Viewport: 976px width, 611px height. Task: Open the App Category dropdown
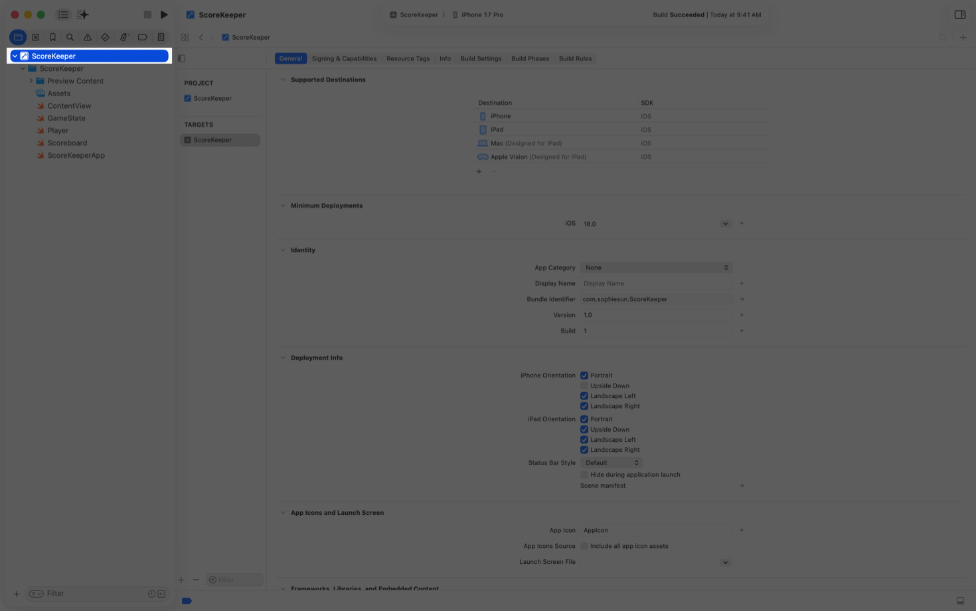point(656,268)
